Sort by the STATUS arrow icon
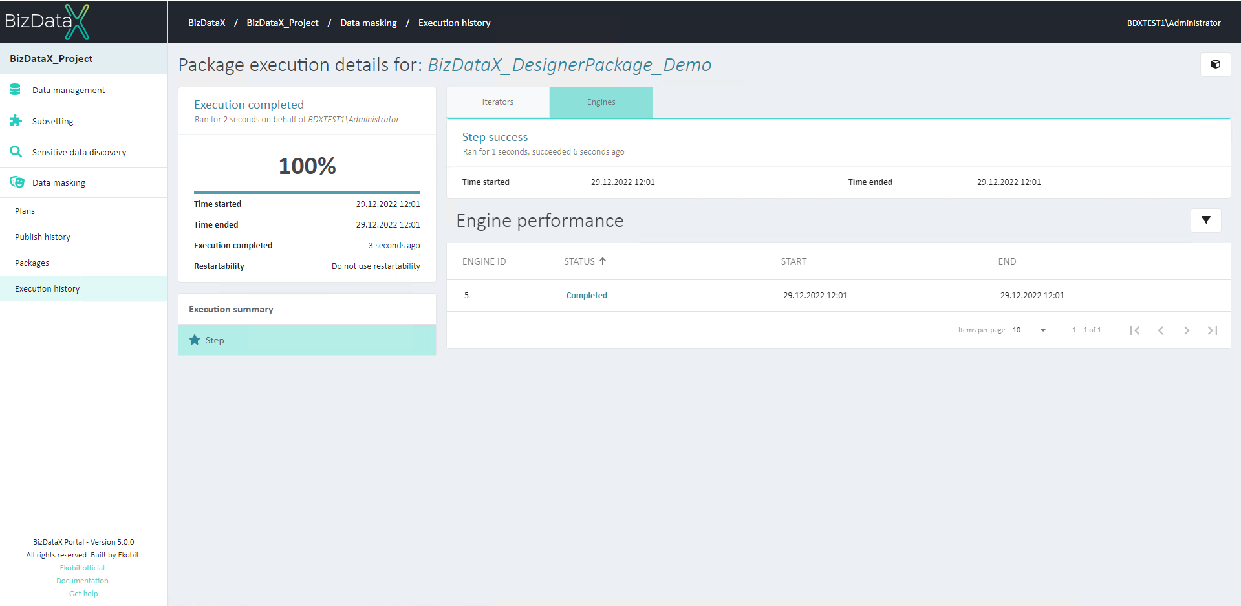Screen dimensions: 1241x606 pyautogui.click(x=603, y=261)
